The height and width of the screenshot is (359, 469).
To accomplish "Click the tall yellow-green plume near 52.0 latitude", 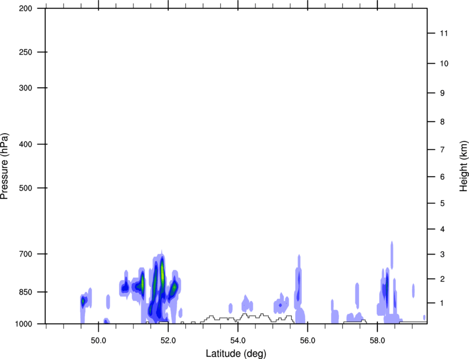I will click(162, 274).
